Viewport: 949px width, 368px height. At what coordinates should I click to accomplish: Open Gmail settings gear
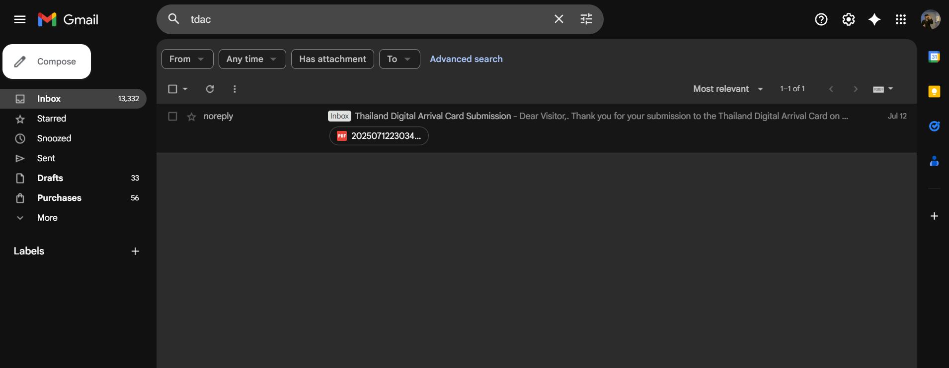[x=848, y=19]
